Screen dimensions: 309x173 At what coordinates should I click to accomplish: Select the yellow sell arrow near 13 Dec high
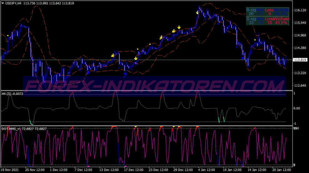(112, 55)
